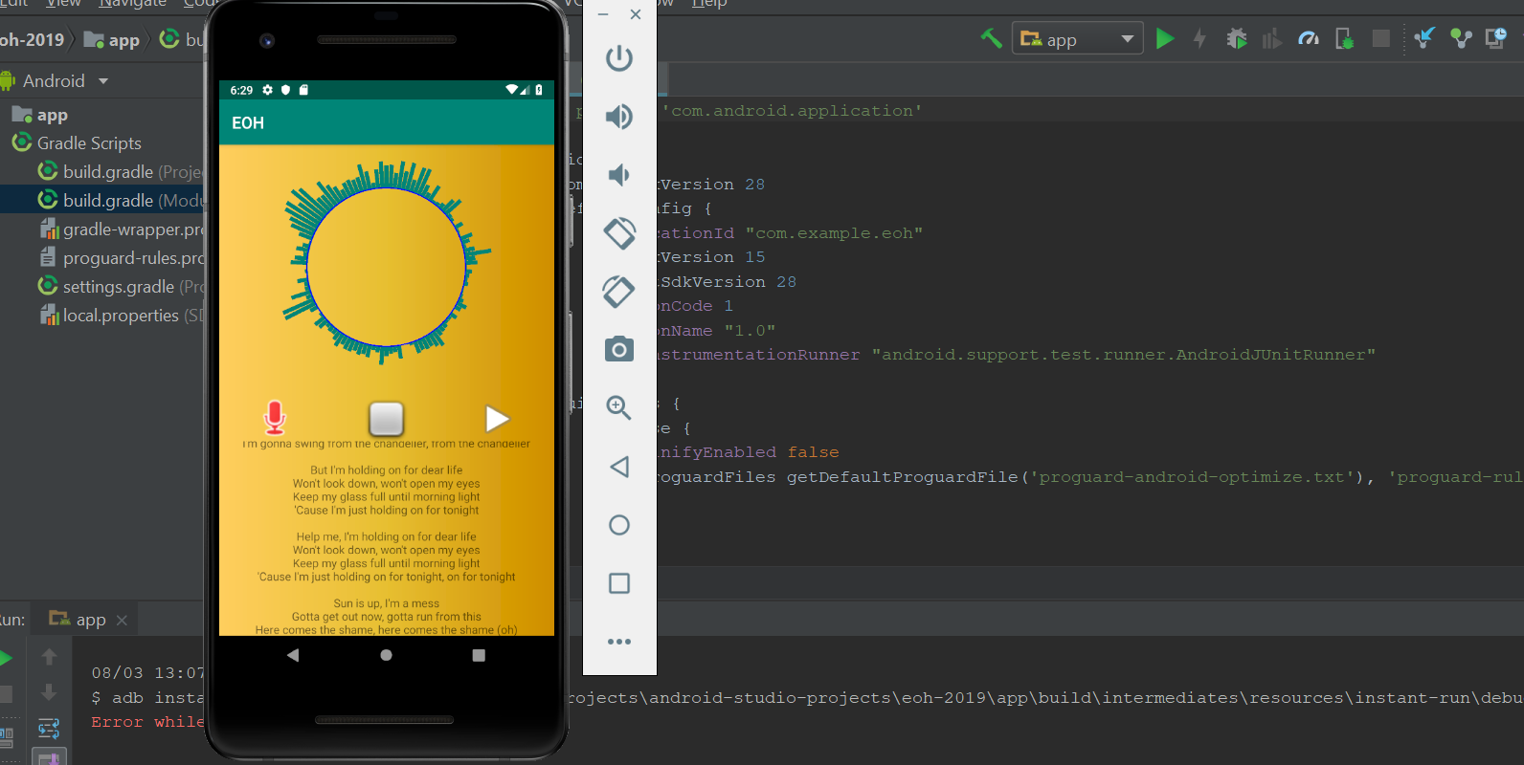The width and height of the screenshot is (1524, 765).
Task: Click the phone status bar settings gear
Action: pos(268,90)
